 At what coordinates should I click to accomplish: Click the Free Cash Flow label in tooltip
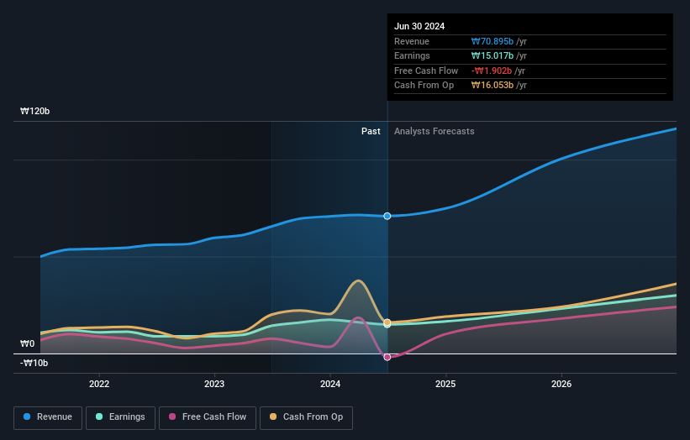tap(426, 71)
